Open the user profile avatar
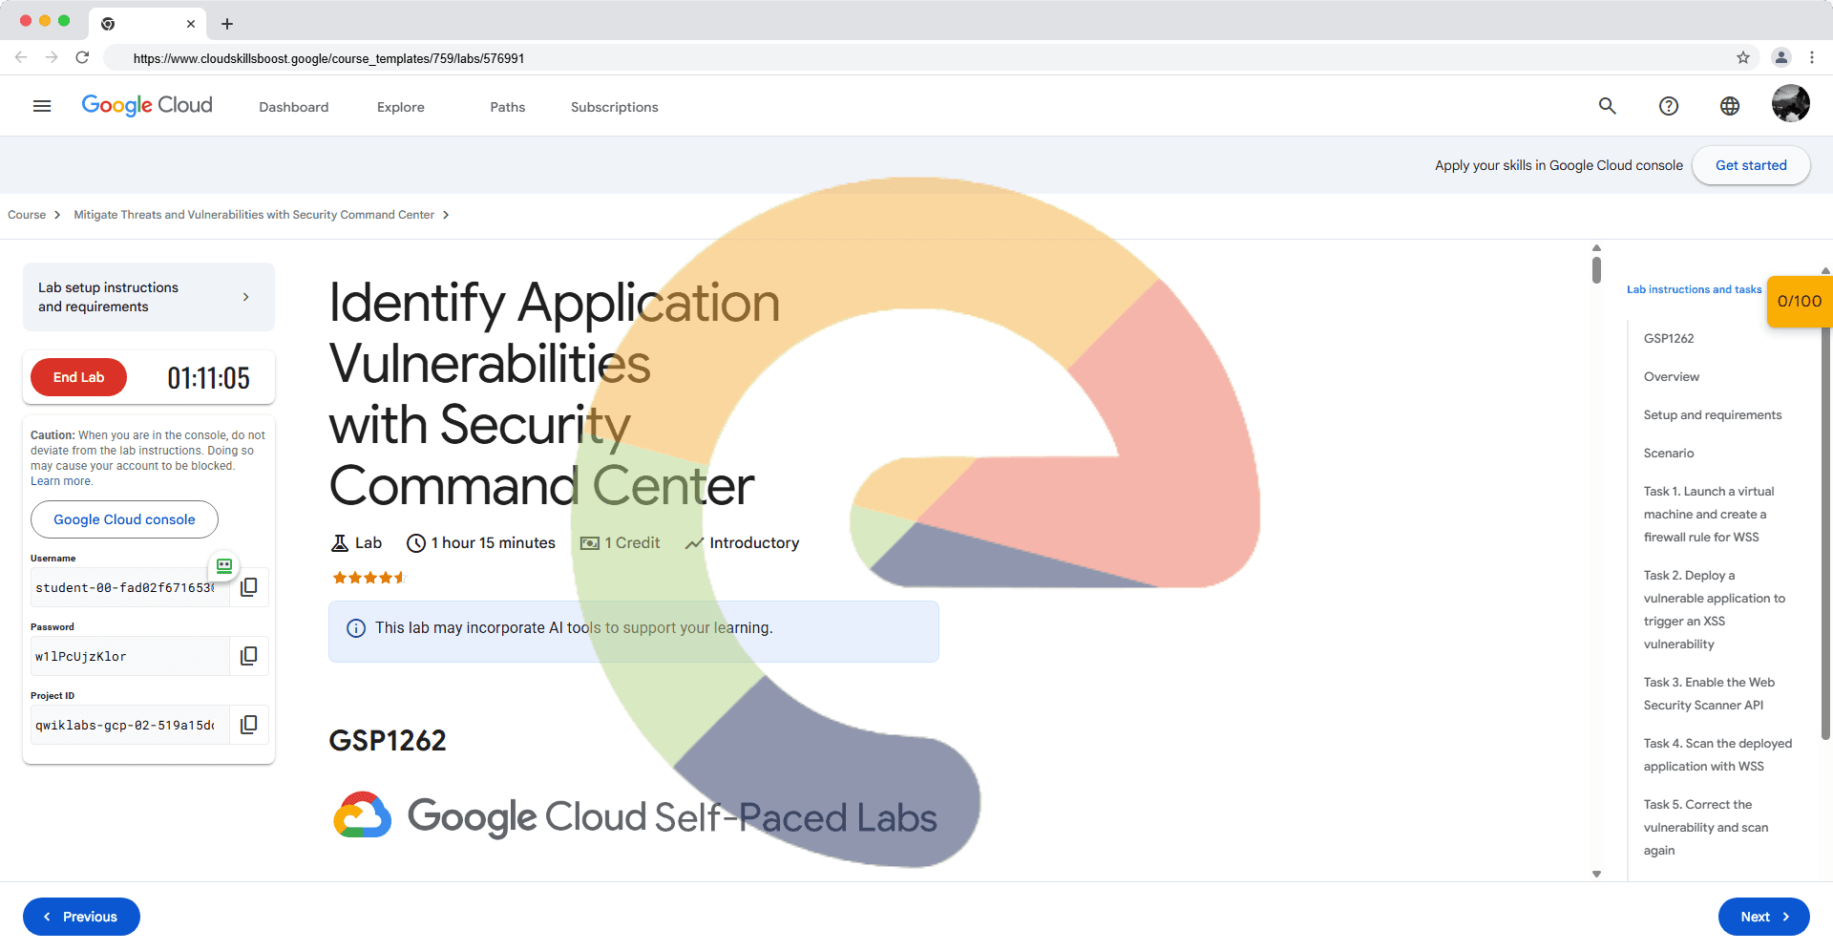1833x951 pixels. coord(1790,104)
